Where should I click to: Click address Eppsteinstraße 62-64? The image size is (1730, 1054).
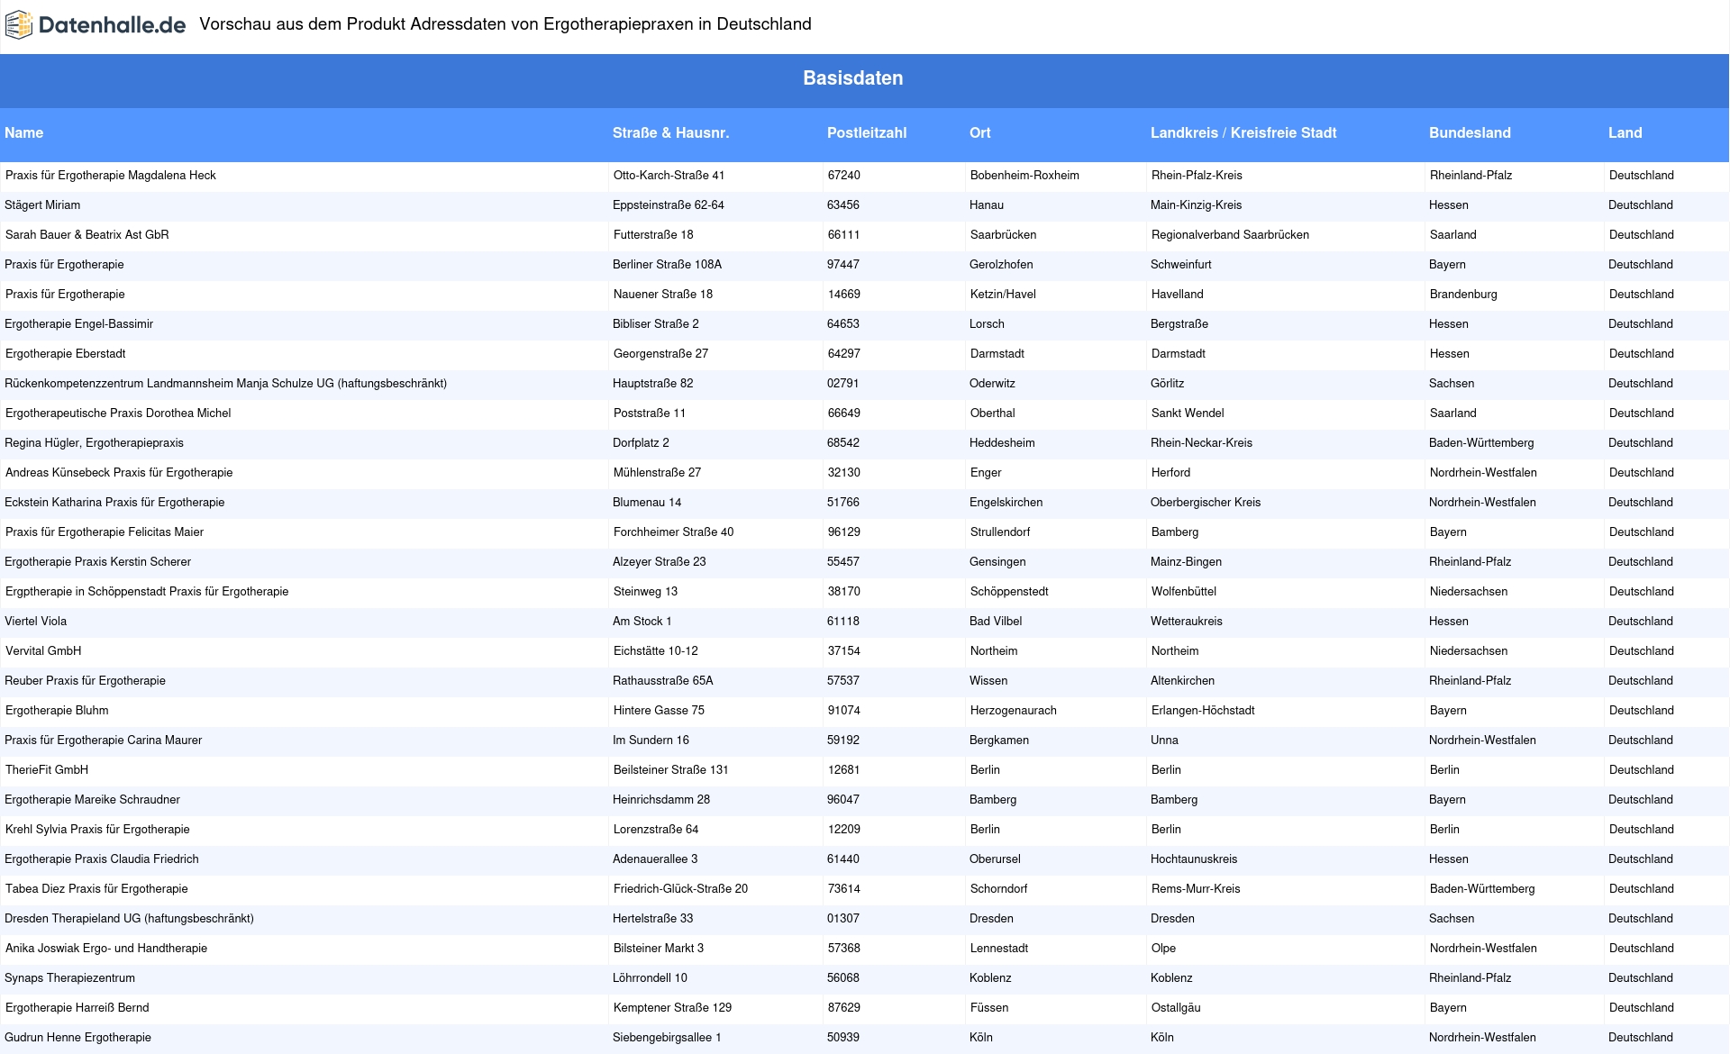[669, 205]
